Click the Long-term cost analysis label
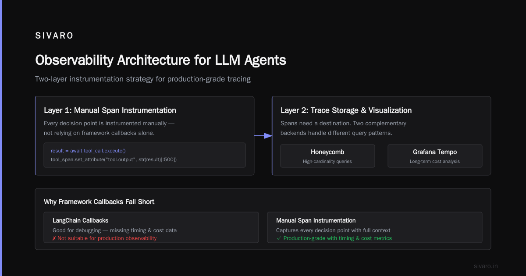 pos(435,161)
